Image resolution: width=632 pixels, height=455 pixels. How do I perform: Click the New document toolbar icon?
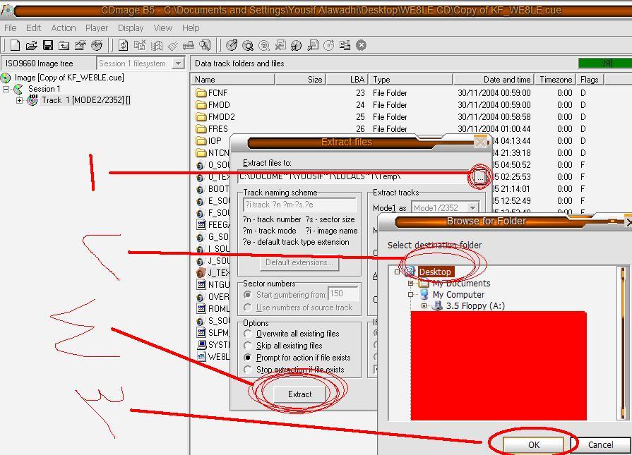tap(14, 46)
